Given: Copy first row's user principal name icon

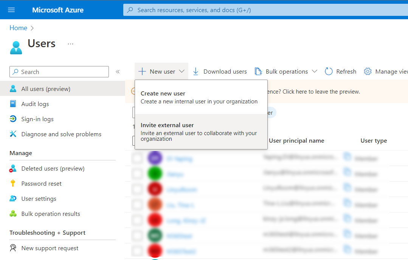Looking at the screenshot, I should tap(347, 157).
